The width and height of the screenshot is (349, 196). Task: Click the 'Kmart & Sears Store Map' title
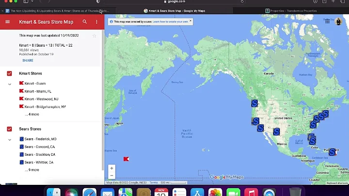46,22
